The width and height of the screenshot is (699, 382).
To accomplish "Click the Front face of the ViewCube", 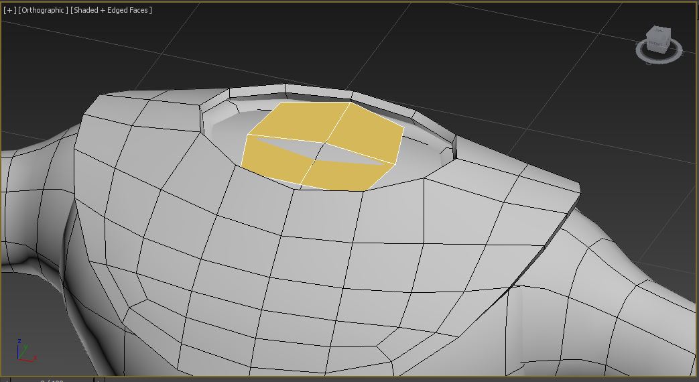I will click(655, 44).
